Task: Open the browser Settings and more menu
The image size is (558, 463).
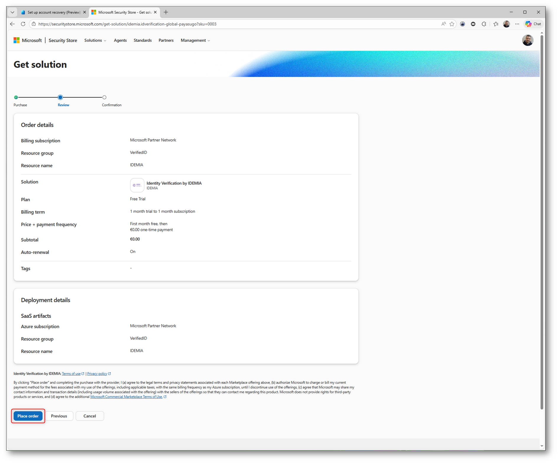Action: (x=517, y=24)
